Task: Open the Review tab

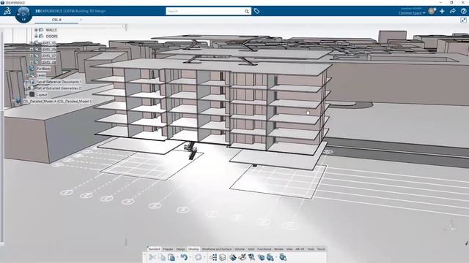Action: click(x=278, y=249)
